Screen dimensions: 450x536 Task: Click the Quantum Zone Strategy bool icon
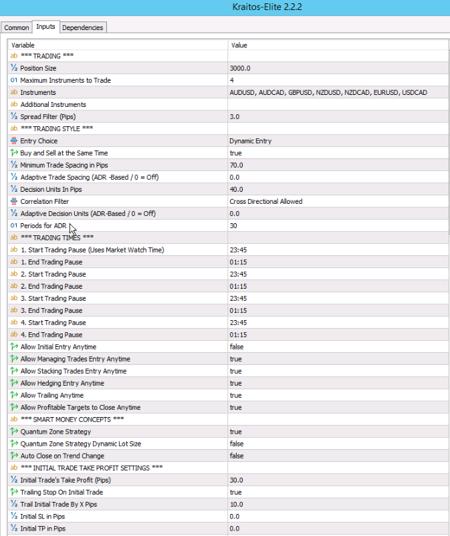[14, 431]
